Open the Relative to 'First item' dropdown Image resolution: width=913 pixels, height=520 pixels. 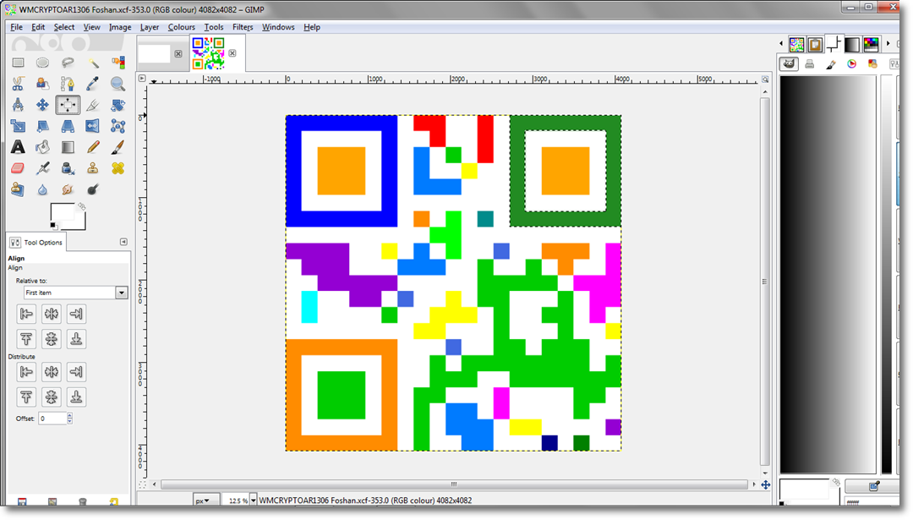(76, 293)
